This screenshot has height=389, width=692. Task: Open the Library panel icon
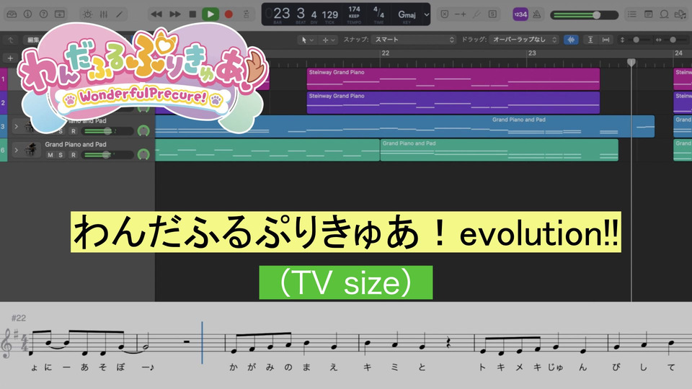click(x=12, y=14)
